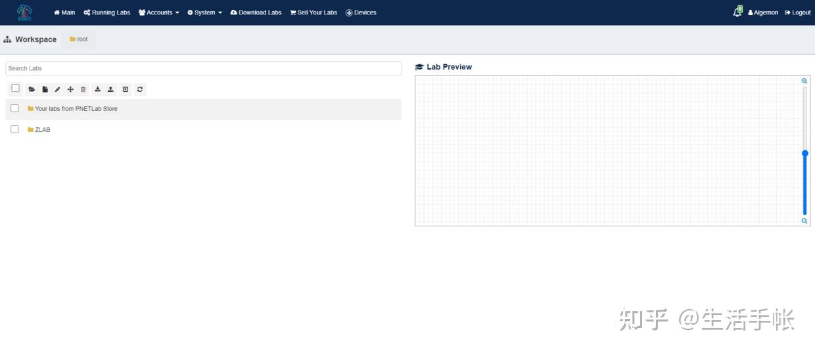The image size is (815, 353).
Task: Click the export download icon in toolbar
Action: tap(97, 89)
